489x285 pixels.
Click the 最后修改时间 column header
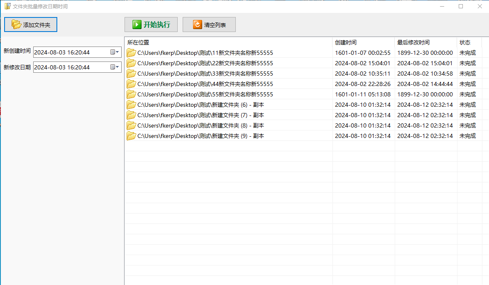point(425,42)
